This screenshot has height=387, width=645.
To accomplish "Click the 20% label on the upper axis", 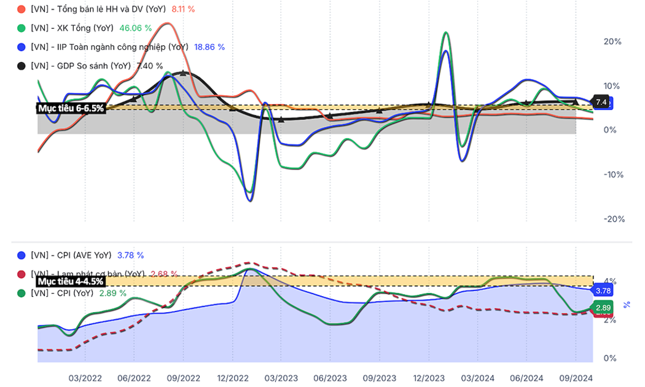I will tap(612, 42).
